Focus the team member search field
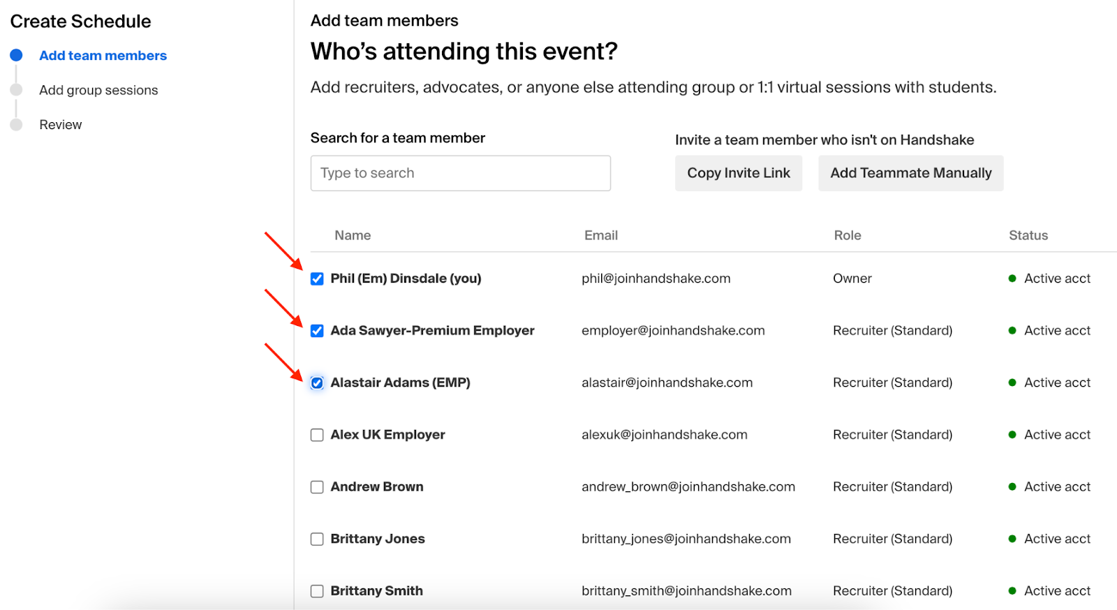 coord(460,173)
